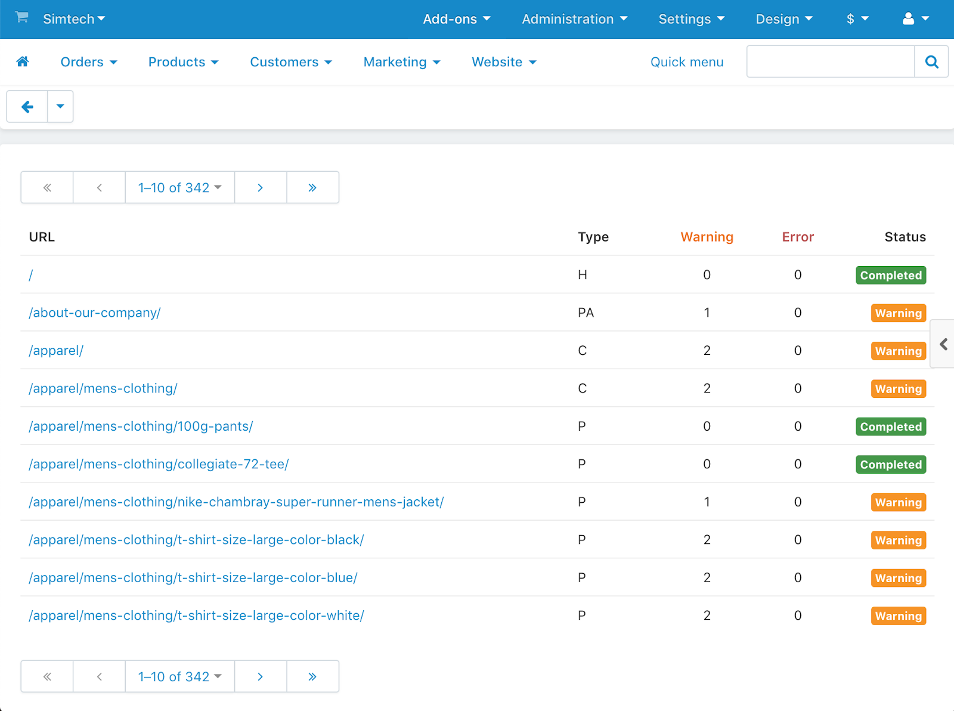Go to first page in top pagination
The width and height of the screenshot is (954, 711).
tap(47, 188)
